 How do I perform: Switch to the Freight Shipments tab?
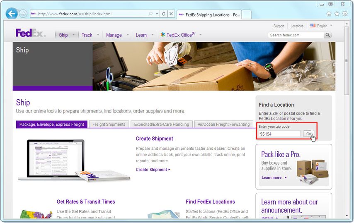coord(109,125)
